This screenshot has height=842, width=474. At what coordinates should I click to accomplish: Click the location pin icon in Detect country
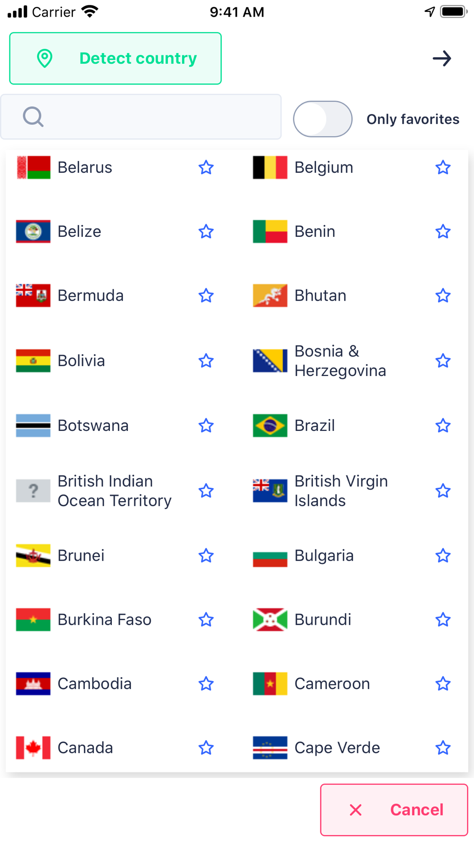click(45, 58)
